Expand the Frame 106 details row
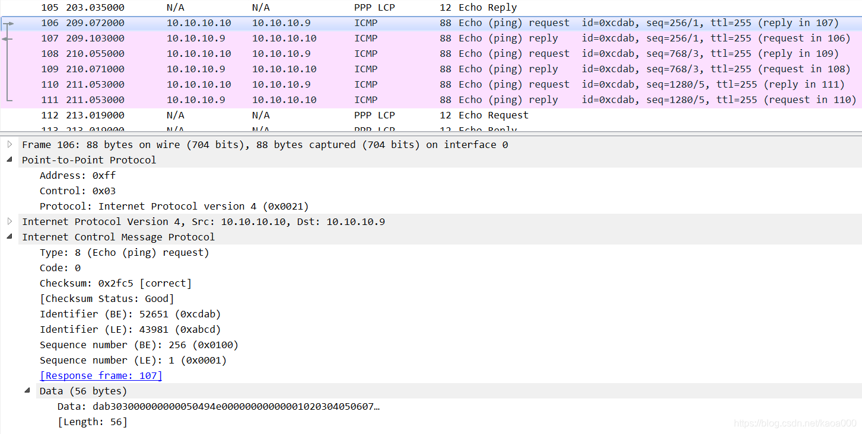This screenshot has height=434, width=862. (9, 144)
